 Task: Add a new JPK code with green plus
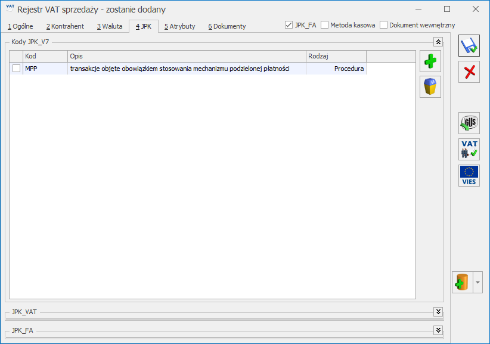tap(430, 61)
